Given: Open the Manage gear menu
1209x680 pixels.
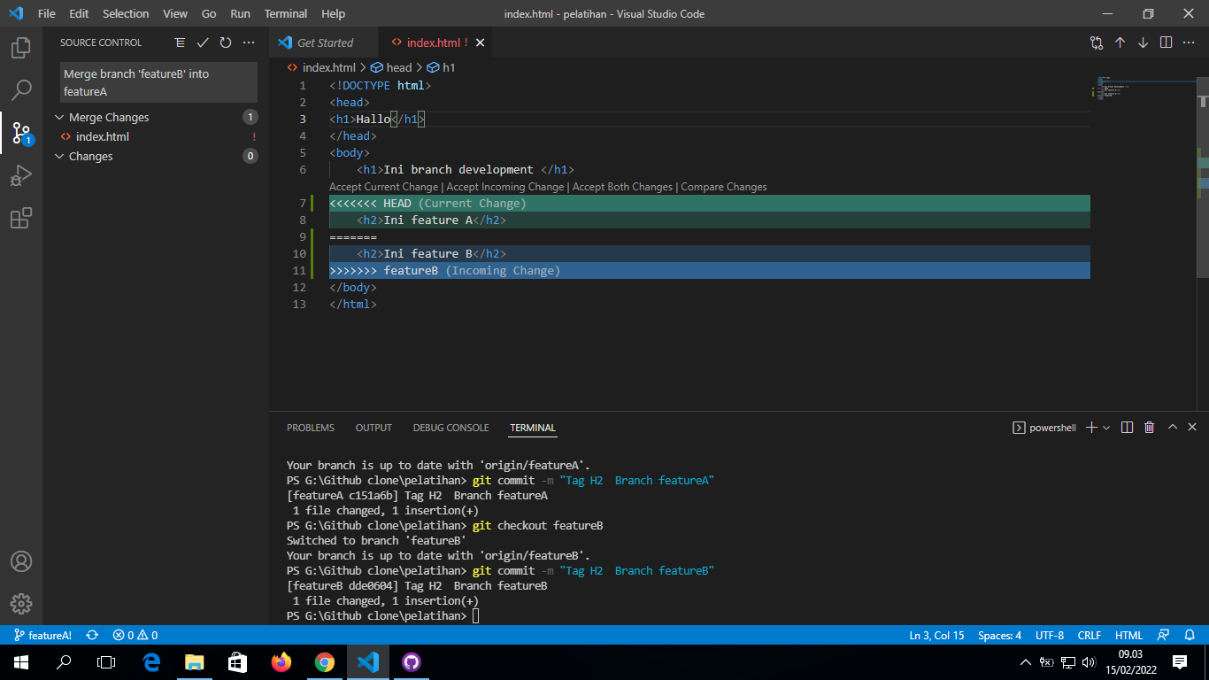Looking at the screenshot, I should 21,604.
